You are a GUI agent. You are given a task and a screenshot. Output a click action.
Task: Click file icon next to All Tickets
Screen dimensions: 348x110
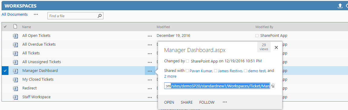pyautogui.click(x=15, y=53)
